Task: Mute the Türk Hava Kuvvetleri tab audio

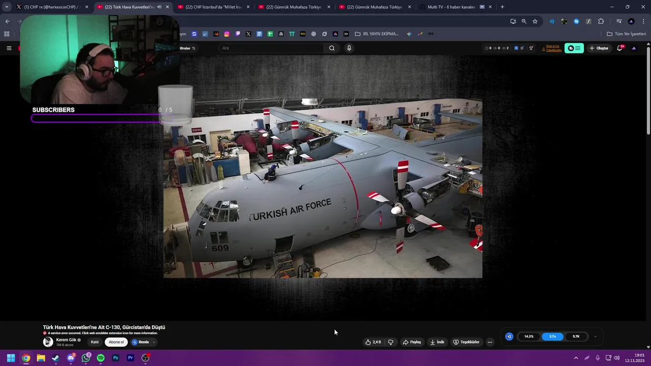Action: [x=159, y=7]
